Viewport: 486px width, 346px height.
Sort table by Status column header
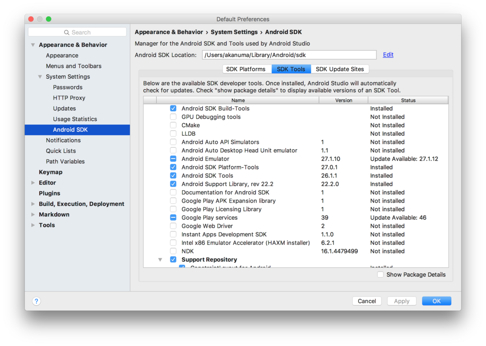point(408,100)
